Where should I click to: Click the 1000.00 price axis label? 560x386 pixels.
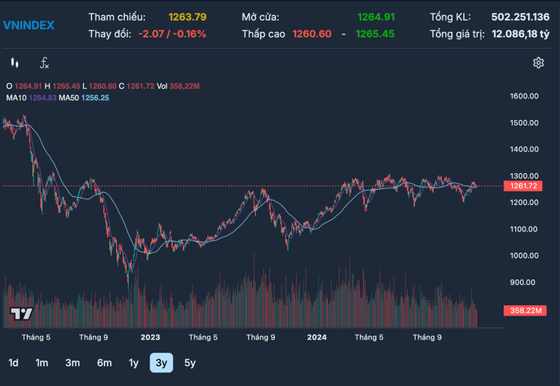coord(524,255)
